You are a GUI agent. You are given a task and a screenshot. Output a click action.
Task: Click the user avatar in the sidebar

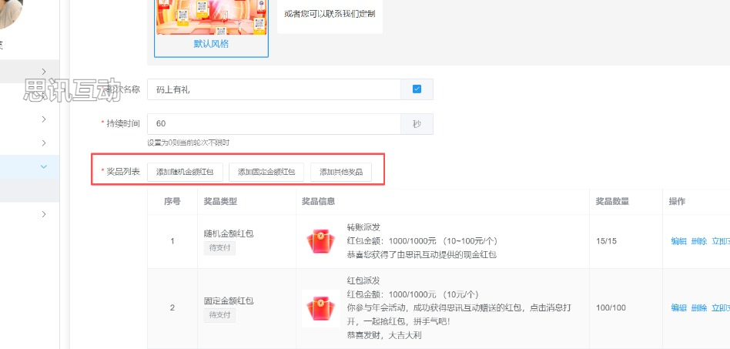9,12
